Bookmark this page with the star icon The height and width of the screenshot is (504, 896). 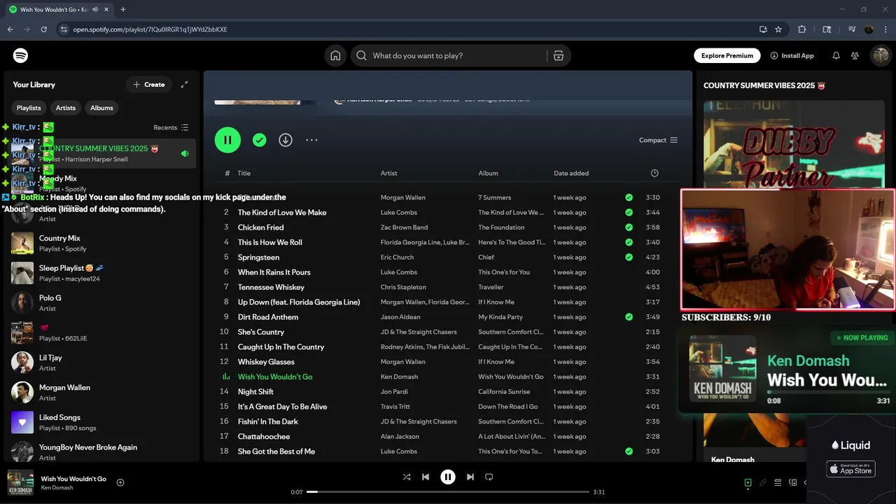778,29
